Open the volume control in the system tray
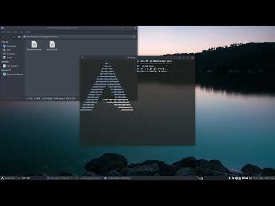275x206 pixels. (250, 178)
